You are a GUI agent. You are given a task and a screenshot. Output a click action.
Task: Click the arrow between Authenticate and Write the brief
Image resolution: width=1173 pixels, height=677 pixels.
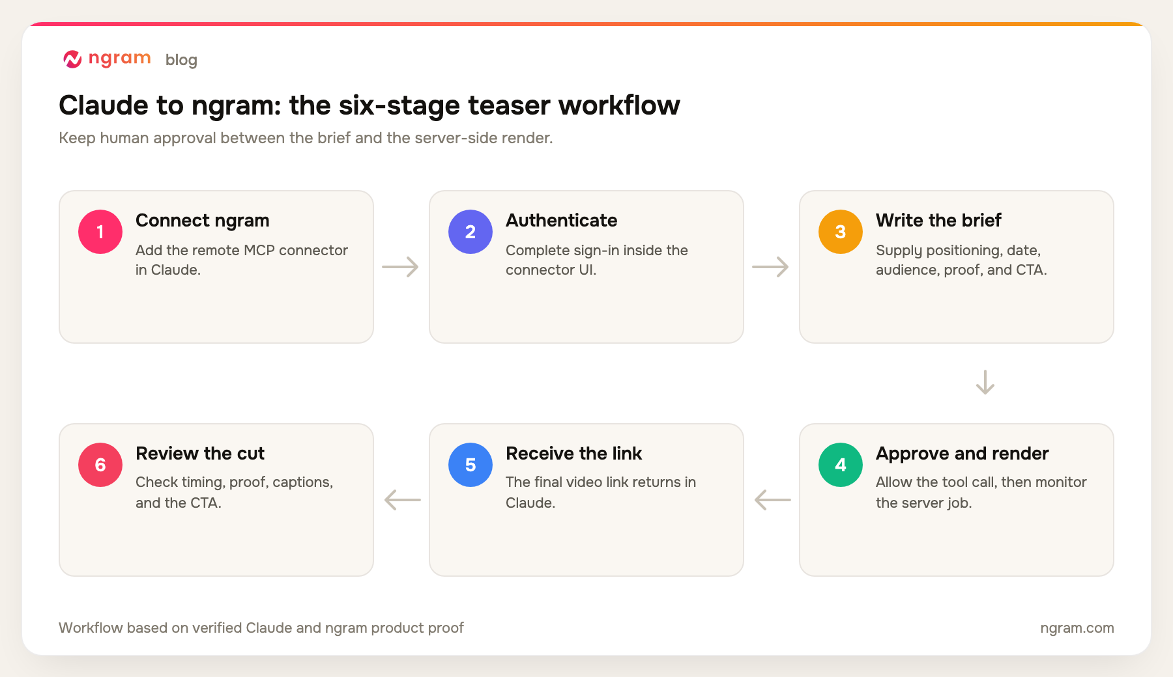770,267
